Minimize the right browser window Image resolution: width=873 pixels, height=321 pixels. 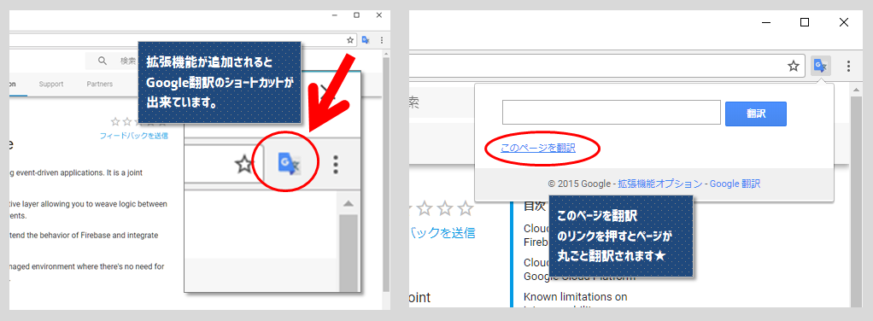coord(767,22)
